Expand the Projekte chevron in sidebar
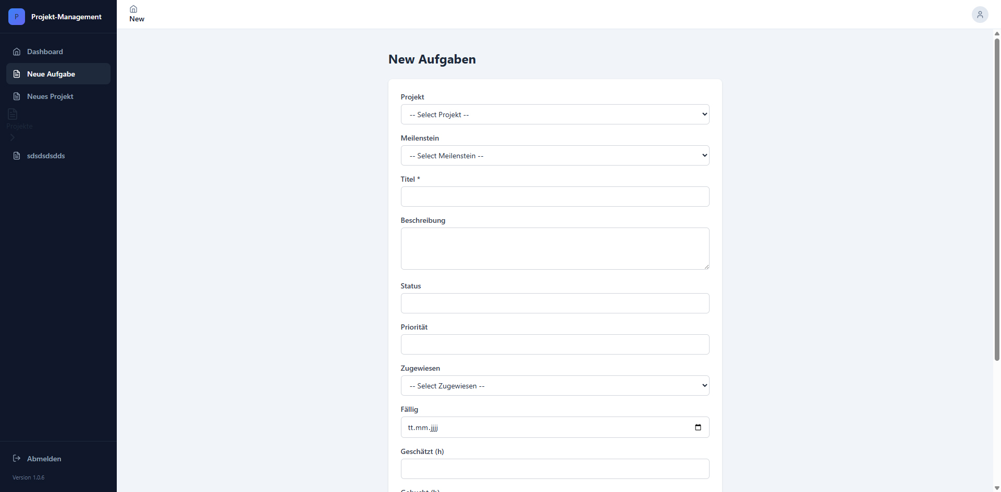This screenshot has width=1001, height=492. click(13, 137)
